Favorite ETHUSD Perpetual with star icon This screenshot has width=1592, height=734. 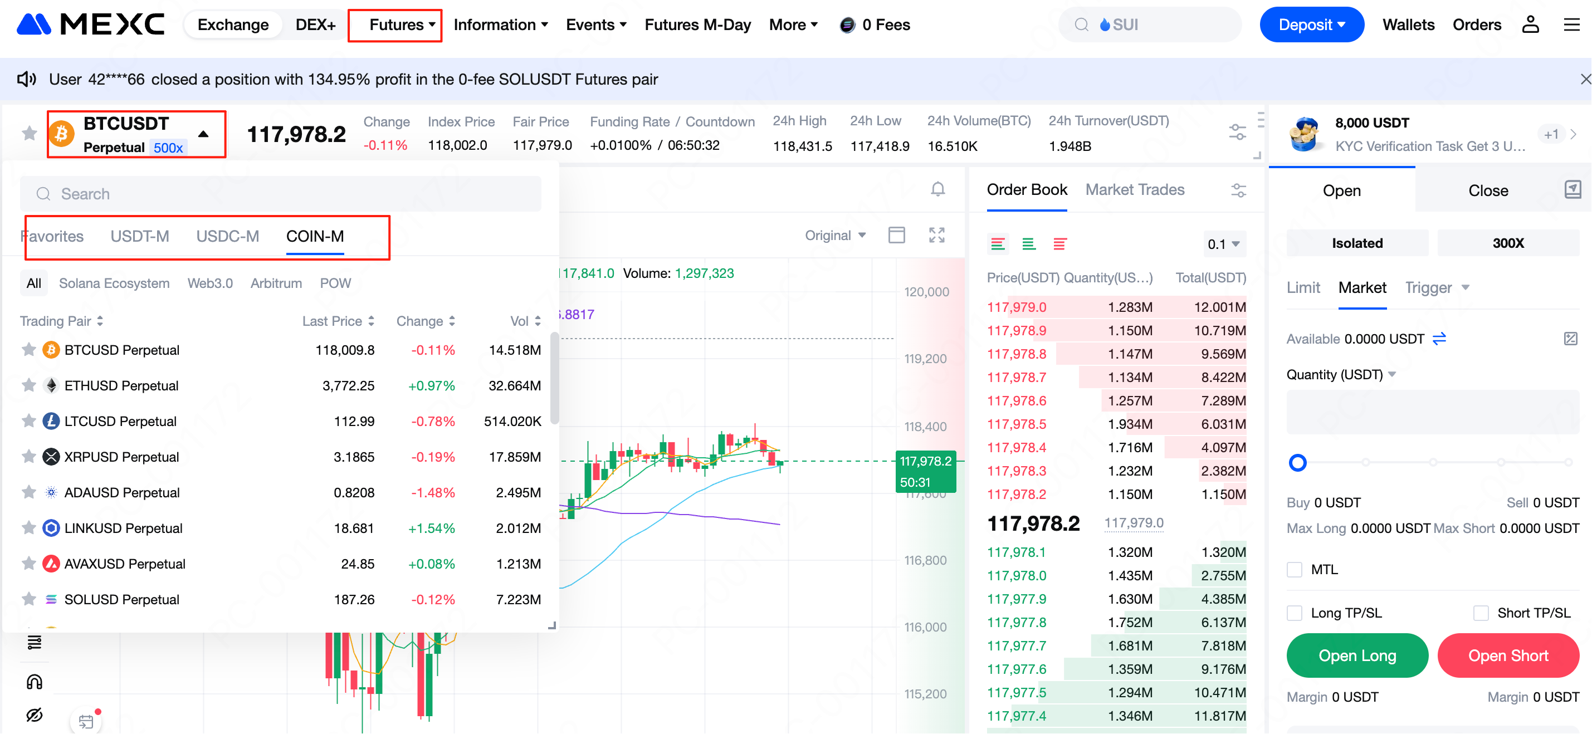(x=28, y=385)
